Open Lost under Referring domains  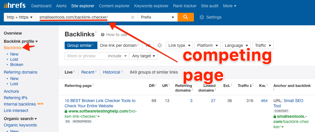click(14, 84)
